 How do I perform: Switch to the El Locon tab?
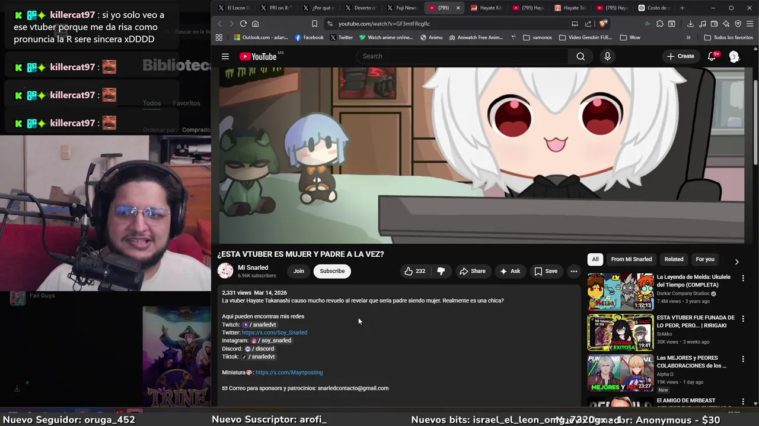click(235, 8)
